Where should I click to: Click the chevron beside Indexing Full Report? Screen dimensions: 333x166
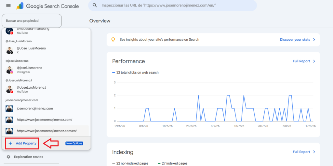pos(314,152)
